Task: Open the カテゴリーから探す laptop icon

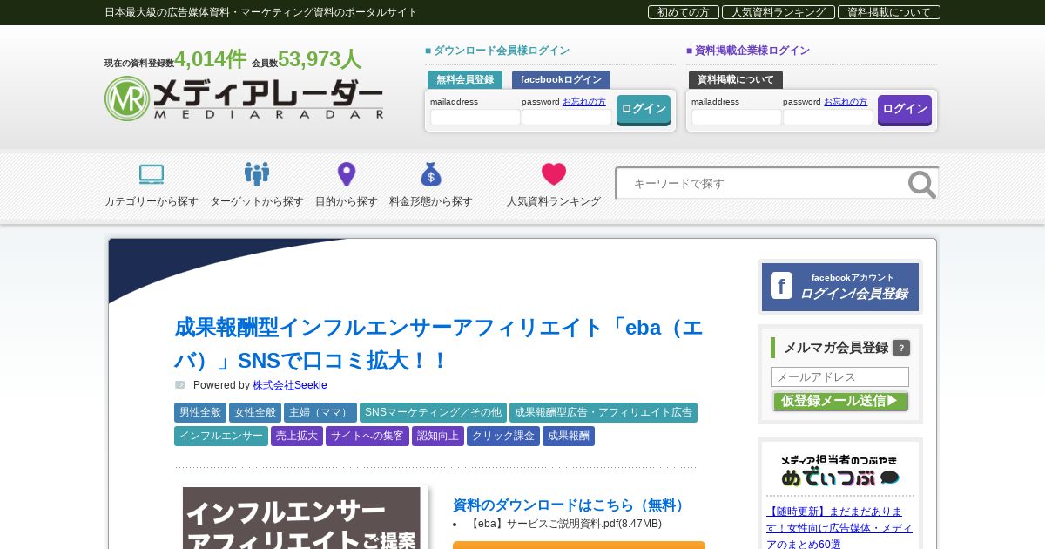Action: pyautogui.click(x=152, y=174)
